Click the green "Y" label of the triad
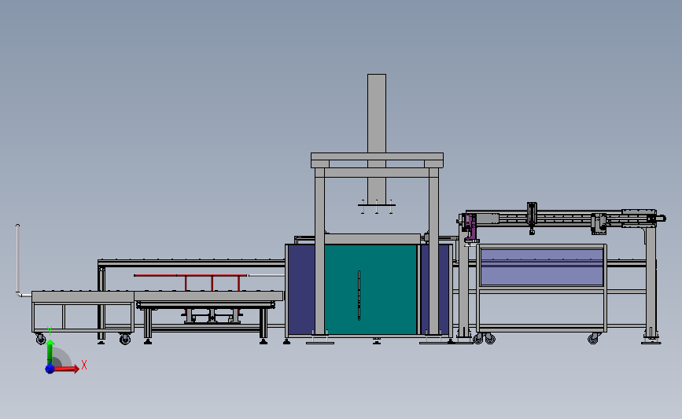Screen dimensions: 682x419 (50, 331)
